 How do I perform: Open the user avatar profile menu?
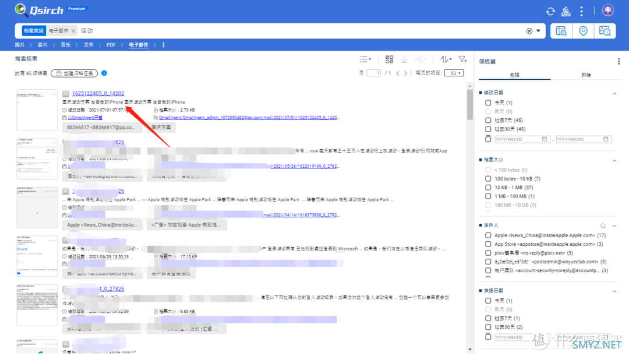(607, 10)
